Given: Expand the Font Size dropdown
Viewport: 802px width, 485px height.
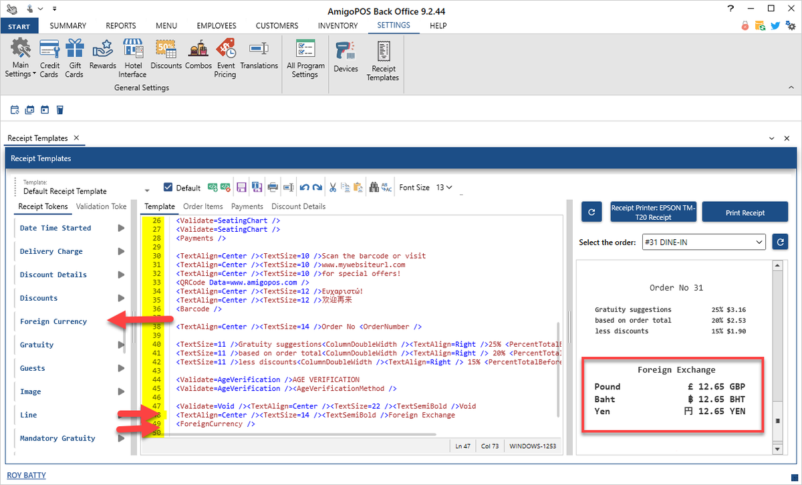Looking at the screenshot, I should pyautogui.click(x=444, y=188).
